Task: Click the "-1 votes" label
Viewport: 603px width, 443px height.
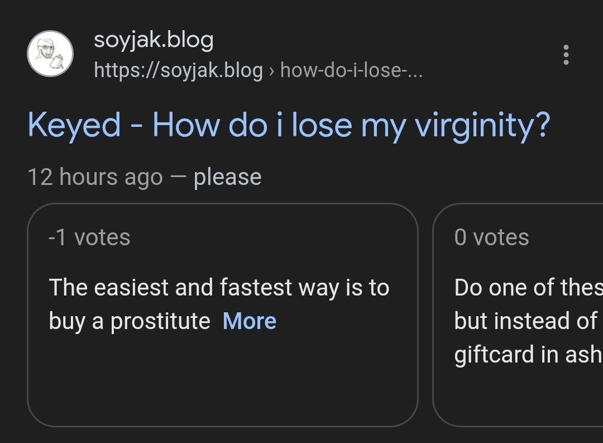Action: (x=89, y=237)
